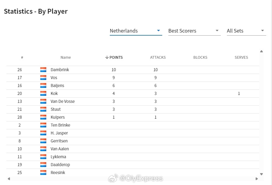Sort table by BLOCKS column
The image size is (272, 185).
pos(200,57)
